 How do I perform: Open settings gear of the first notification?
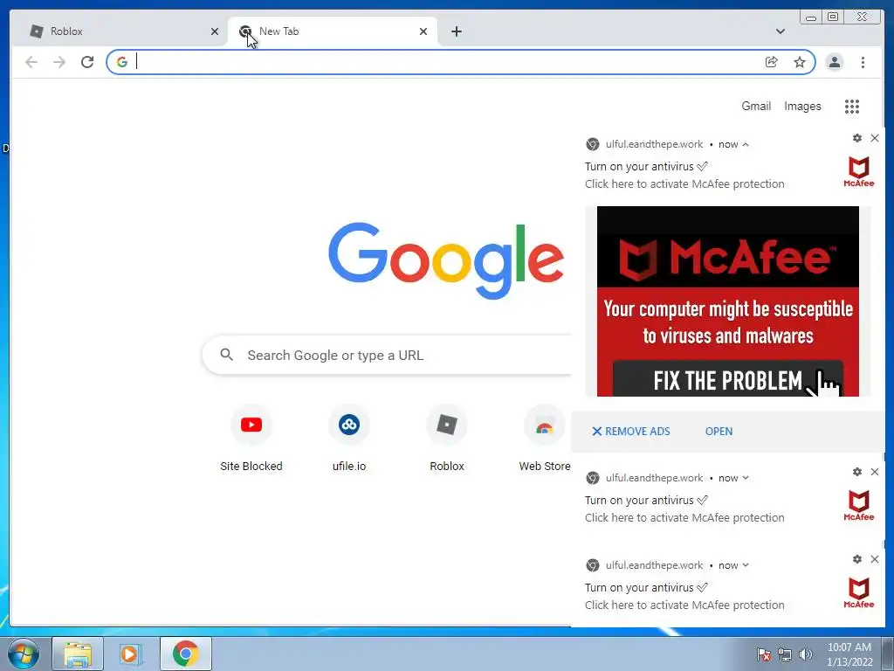tap(857, 138)
